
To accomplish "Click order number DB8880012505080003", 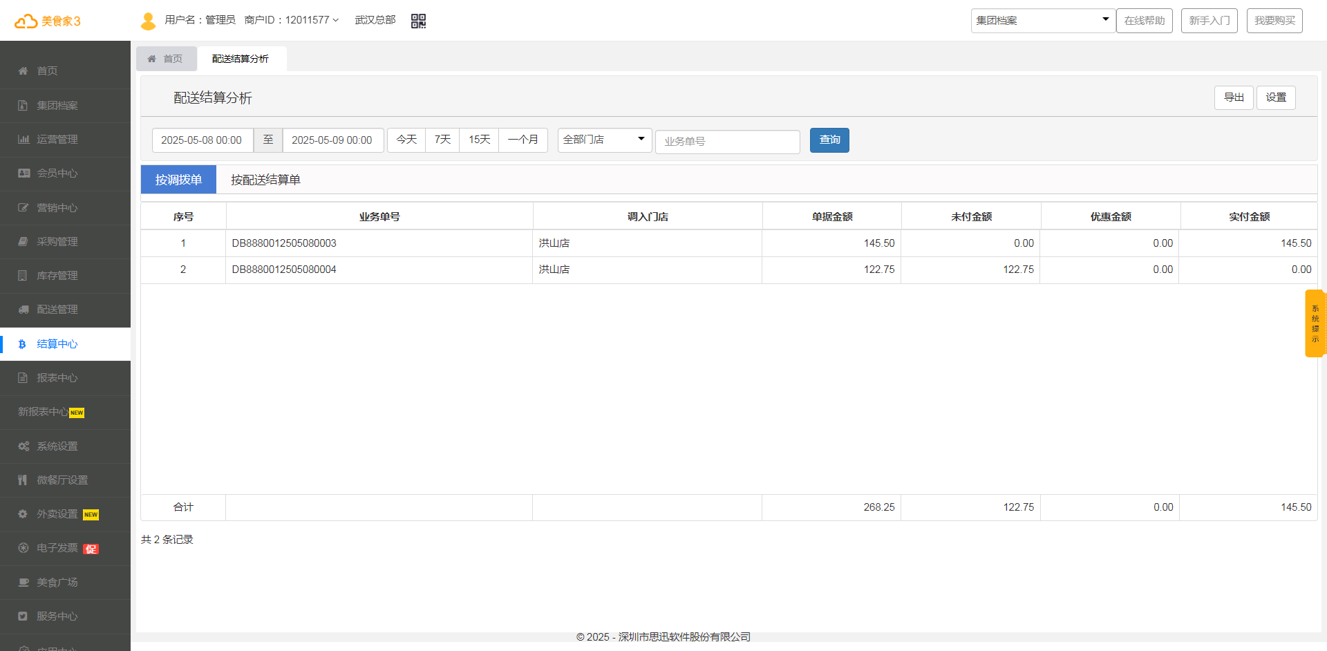I will [284, 243].
